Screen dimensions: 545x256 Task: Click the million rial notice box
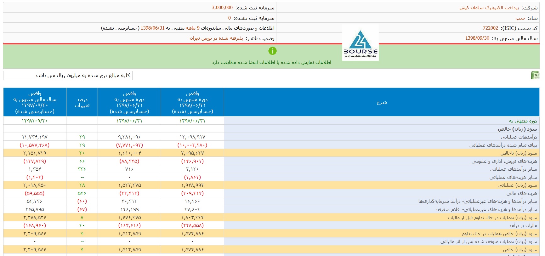[68, 76]
